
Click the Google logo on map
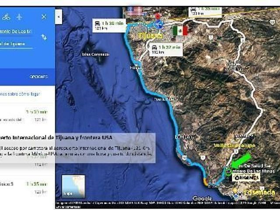tap(203, 198)
